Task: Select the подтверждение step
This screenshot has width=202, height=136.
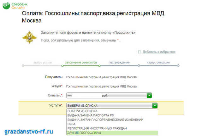Action: pyautogui.click(x=119, y=62)
